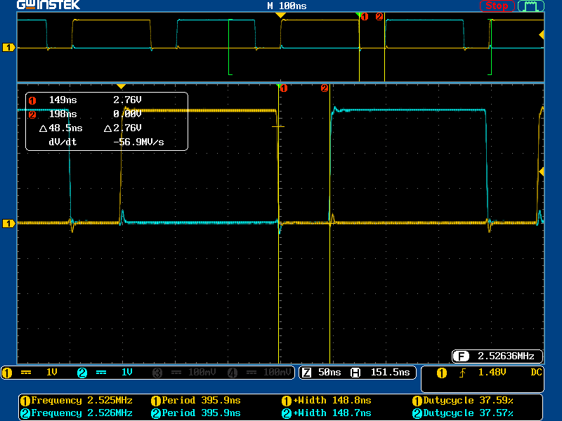The height and width of the screenshot is (421, 562).
Task: Click the cursor 1 readout 149ns
Action: 63,100
